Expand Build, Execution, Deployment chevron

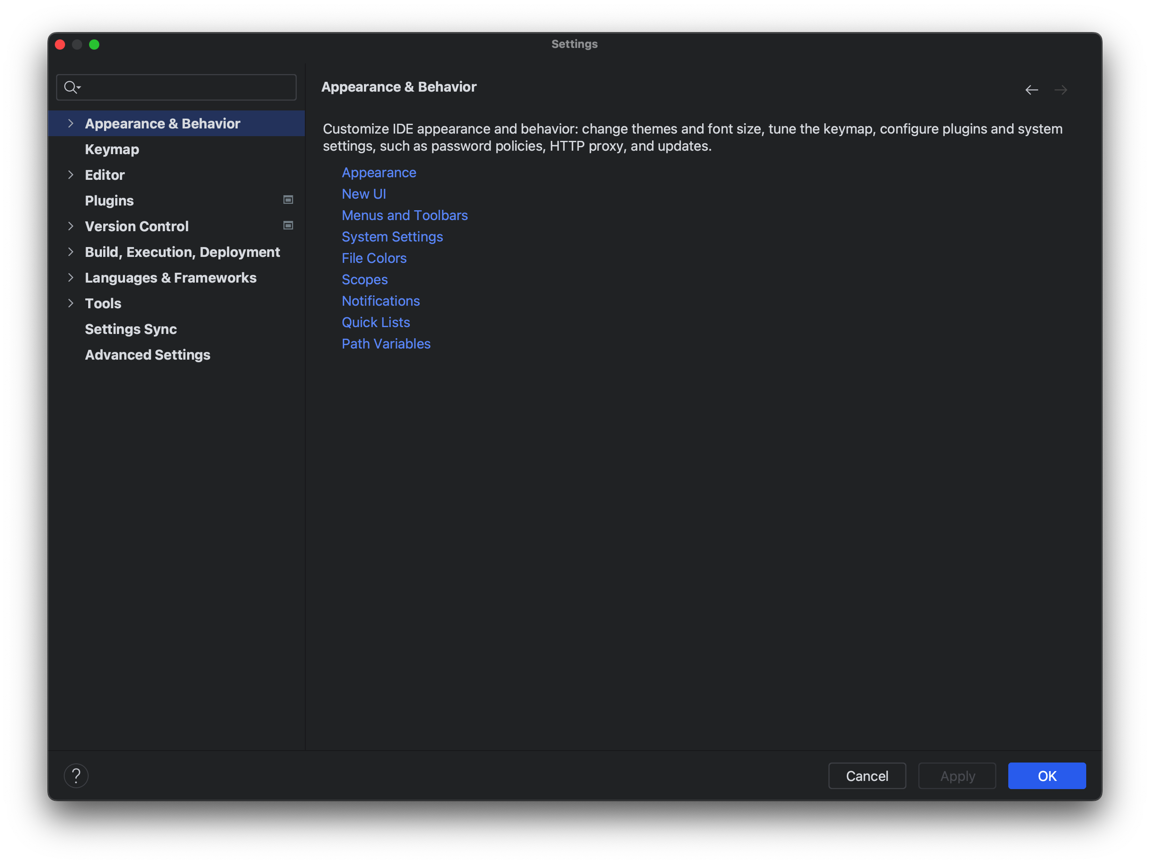71,252
